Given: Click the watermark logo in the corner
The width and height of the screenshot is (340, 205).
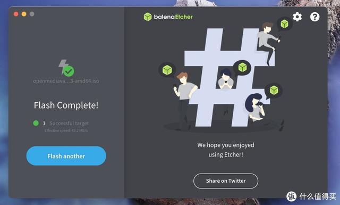Looking at the screenshot, I should (x=291, y=196).
